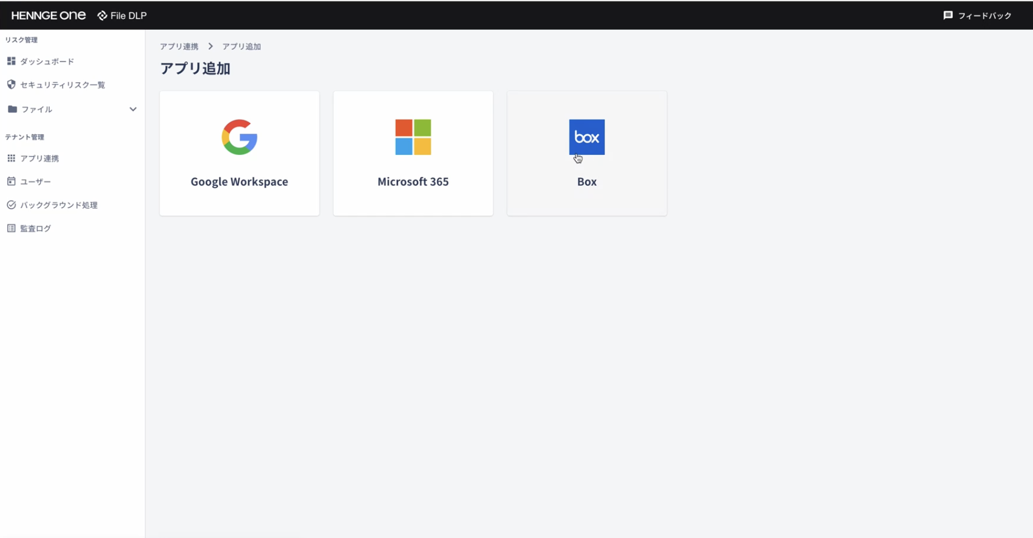1033x538 pixels.
Task: Click the リスク管理 section label
Action: [x=21, y=40]
